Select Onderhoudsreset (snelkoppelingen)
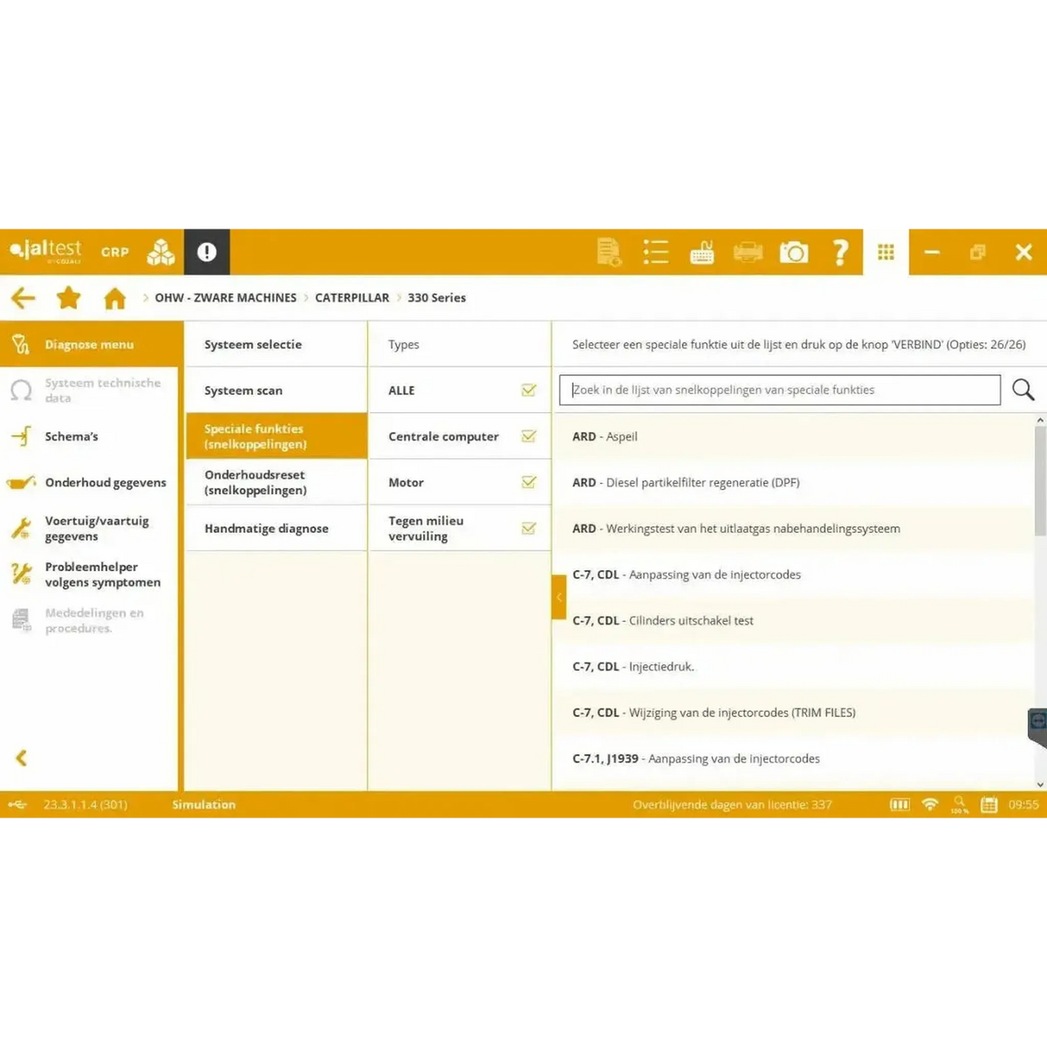The width and height of the screenshot is (1047, 1047). [x=276, y=482]
